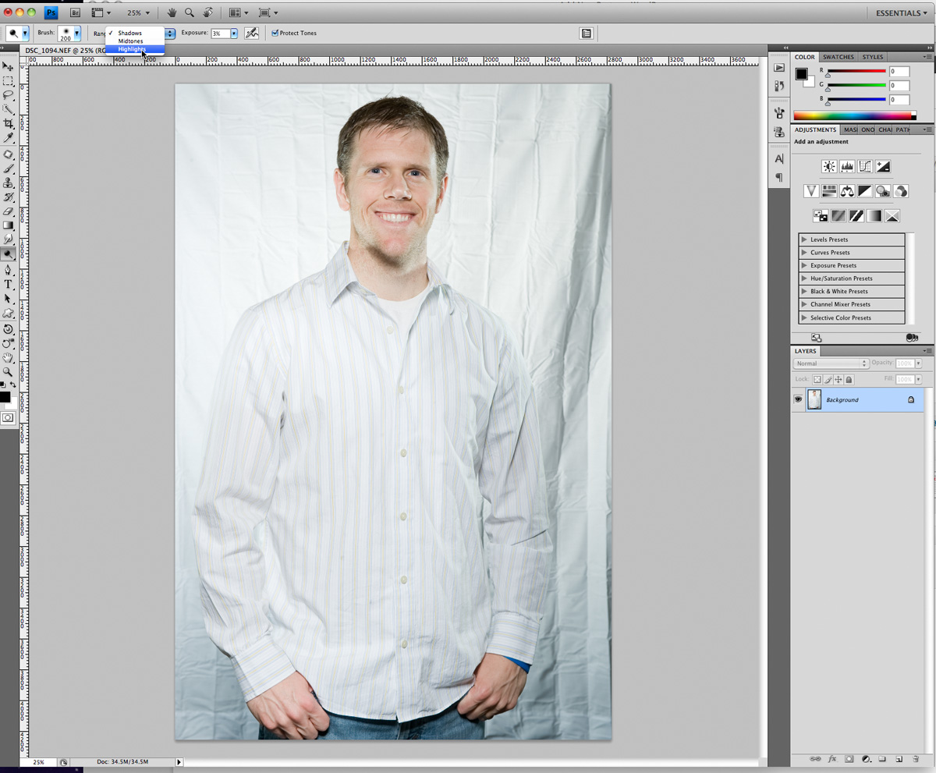Screen dimensions: 936x773
Task: Choose Highlights from the Range menu
Action: 133,49
